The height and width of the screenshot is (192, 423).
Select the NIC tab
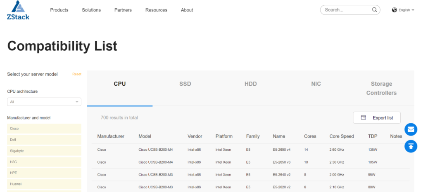[x=316, y=84]
